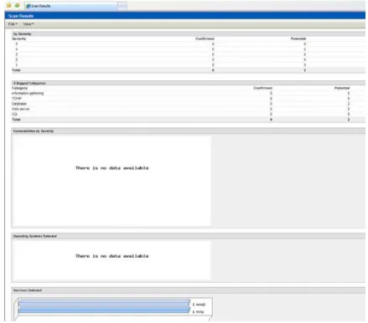Image resolution: width=368 pixels, height=323 pixels.
Task: Click the By Severity section header
Action: (189, 33)
